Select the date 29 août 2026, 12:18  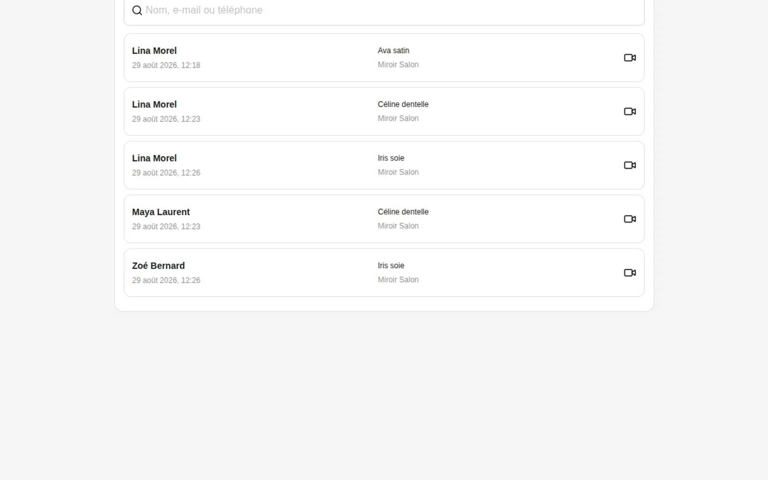pyautogui.click(x=166, y=65)
